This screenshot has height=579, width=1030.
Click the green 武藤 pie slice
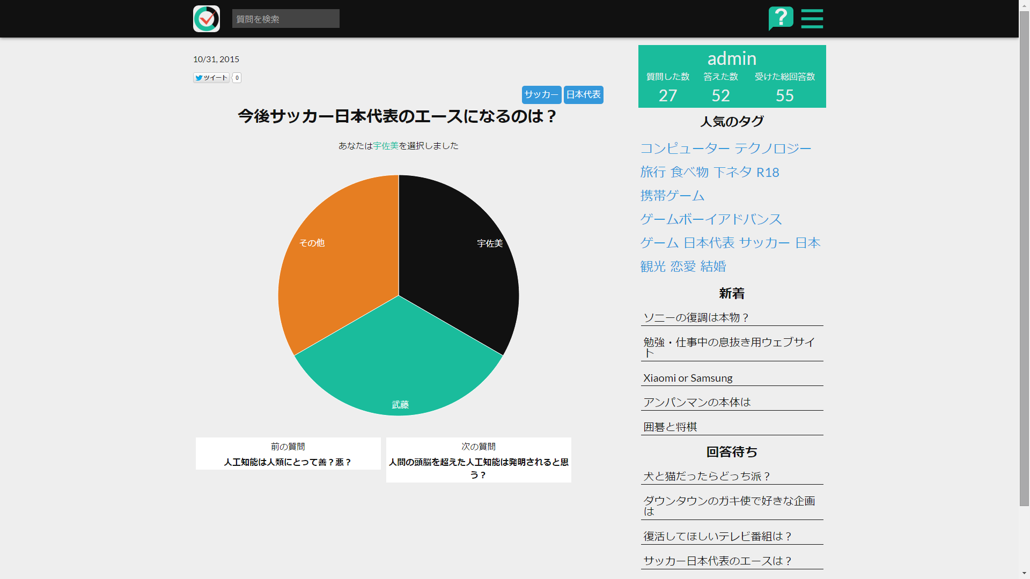point(399,365)
